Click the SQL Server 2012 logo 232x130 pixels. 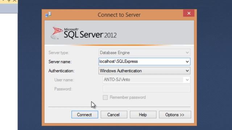coord(84,33)
